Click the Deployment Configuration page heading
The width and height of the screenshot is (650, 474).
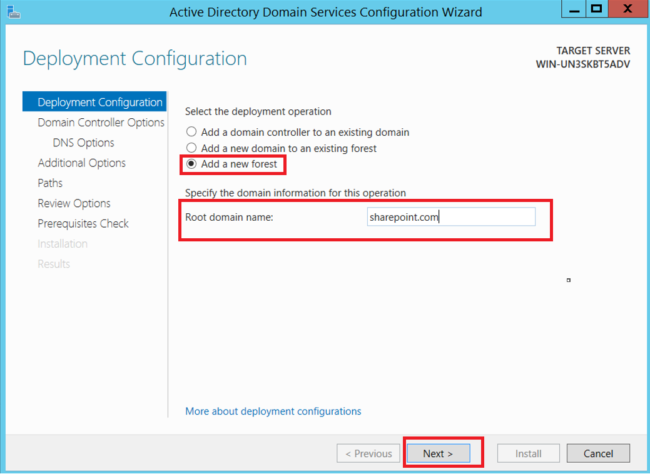(x=135, y=58)
